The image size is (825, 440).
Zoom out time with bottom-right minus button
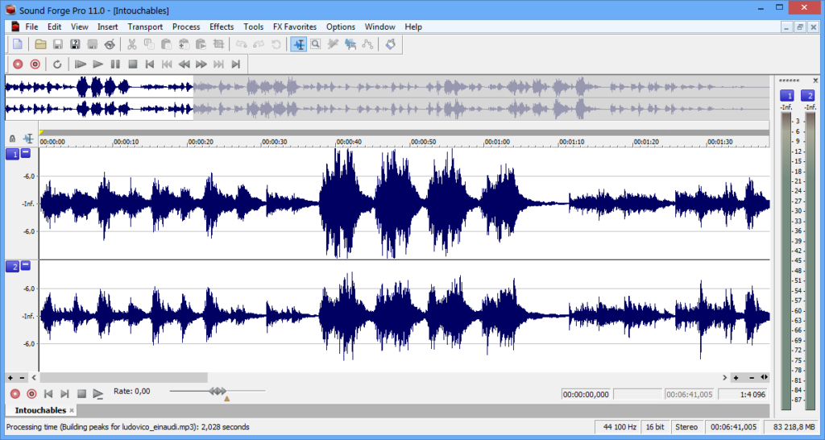click(x=752, y=378)
